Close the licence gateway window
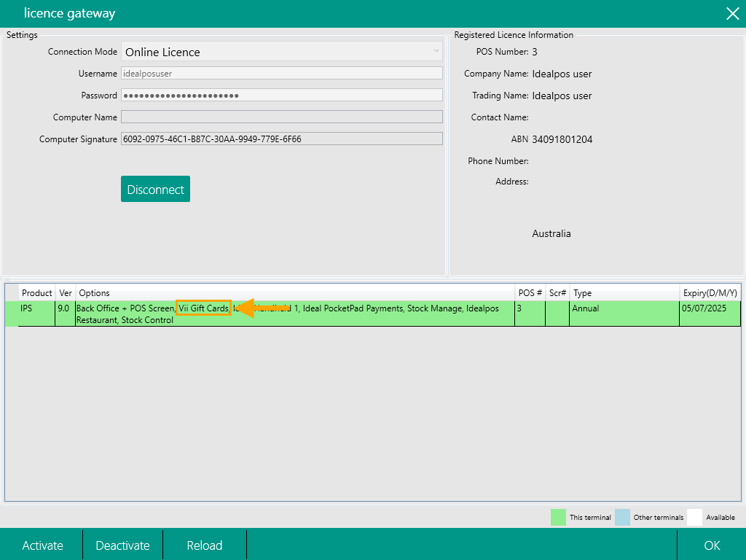The height and width of the screenshot is (560, 746). tap(731, 13)
